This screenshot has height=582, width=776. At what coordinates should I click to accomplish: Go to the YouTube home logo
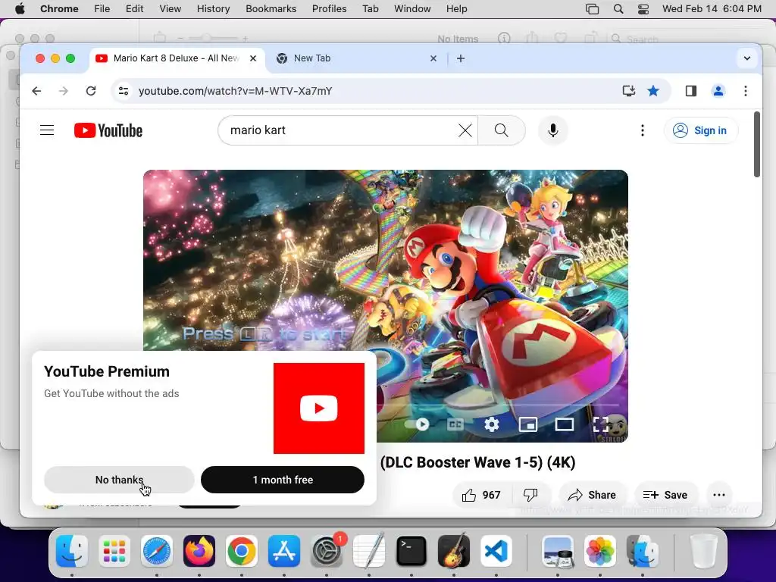pyautogui.click(x=108, y=130)
